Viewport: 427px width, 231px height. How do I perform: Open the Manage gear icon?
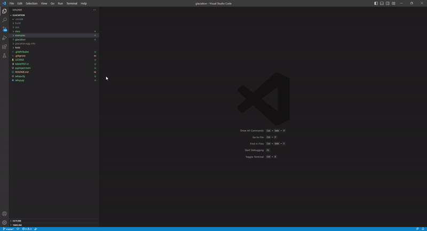point(4,222)
